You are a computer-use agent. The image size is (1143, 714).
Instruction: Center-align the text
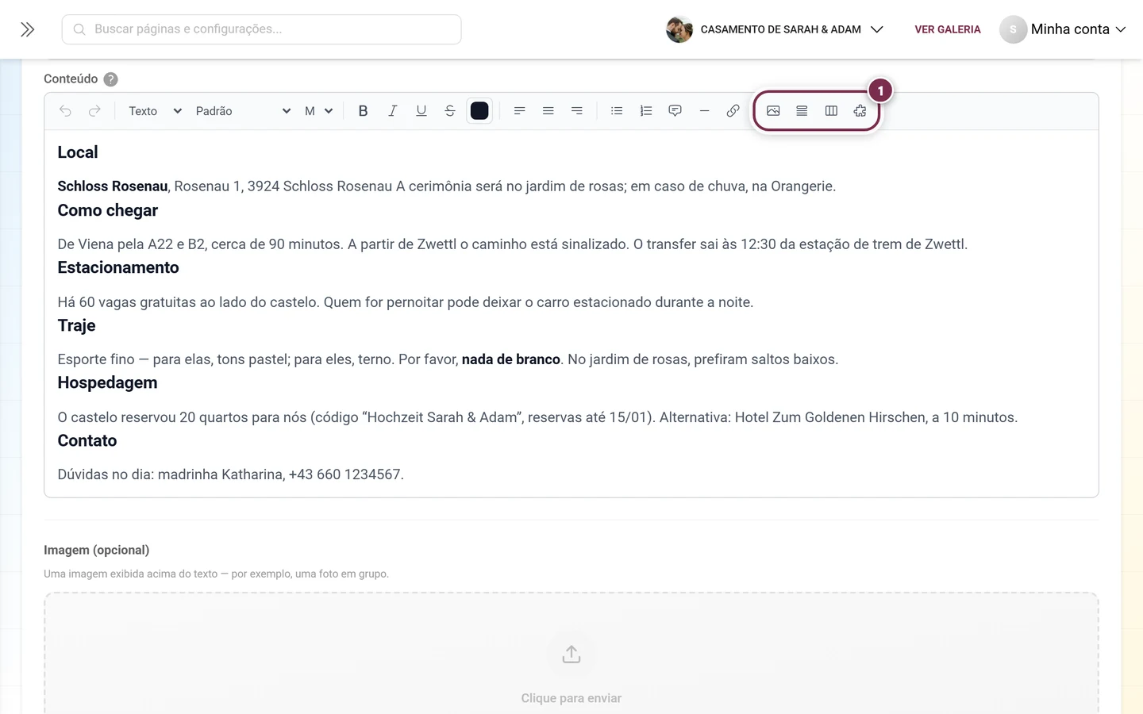coord(548,111)
